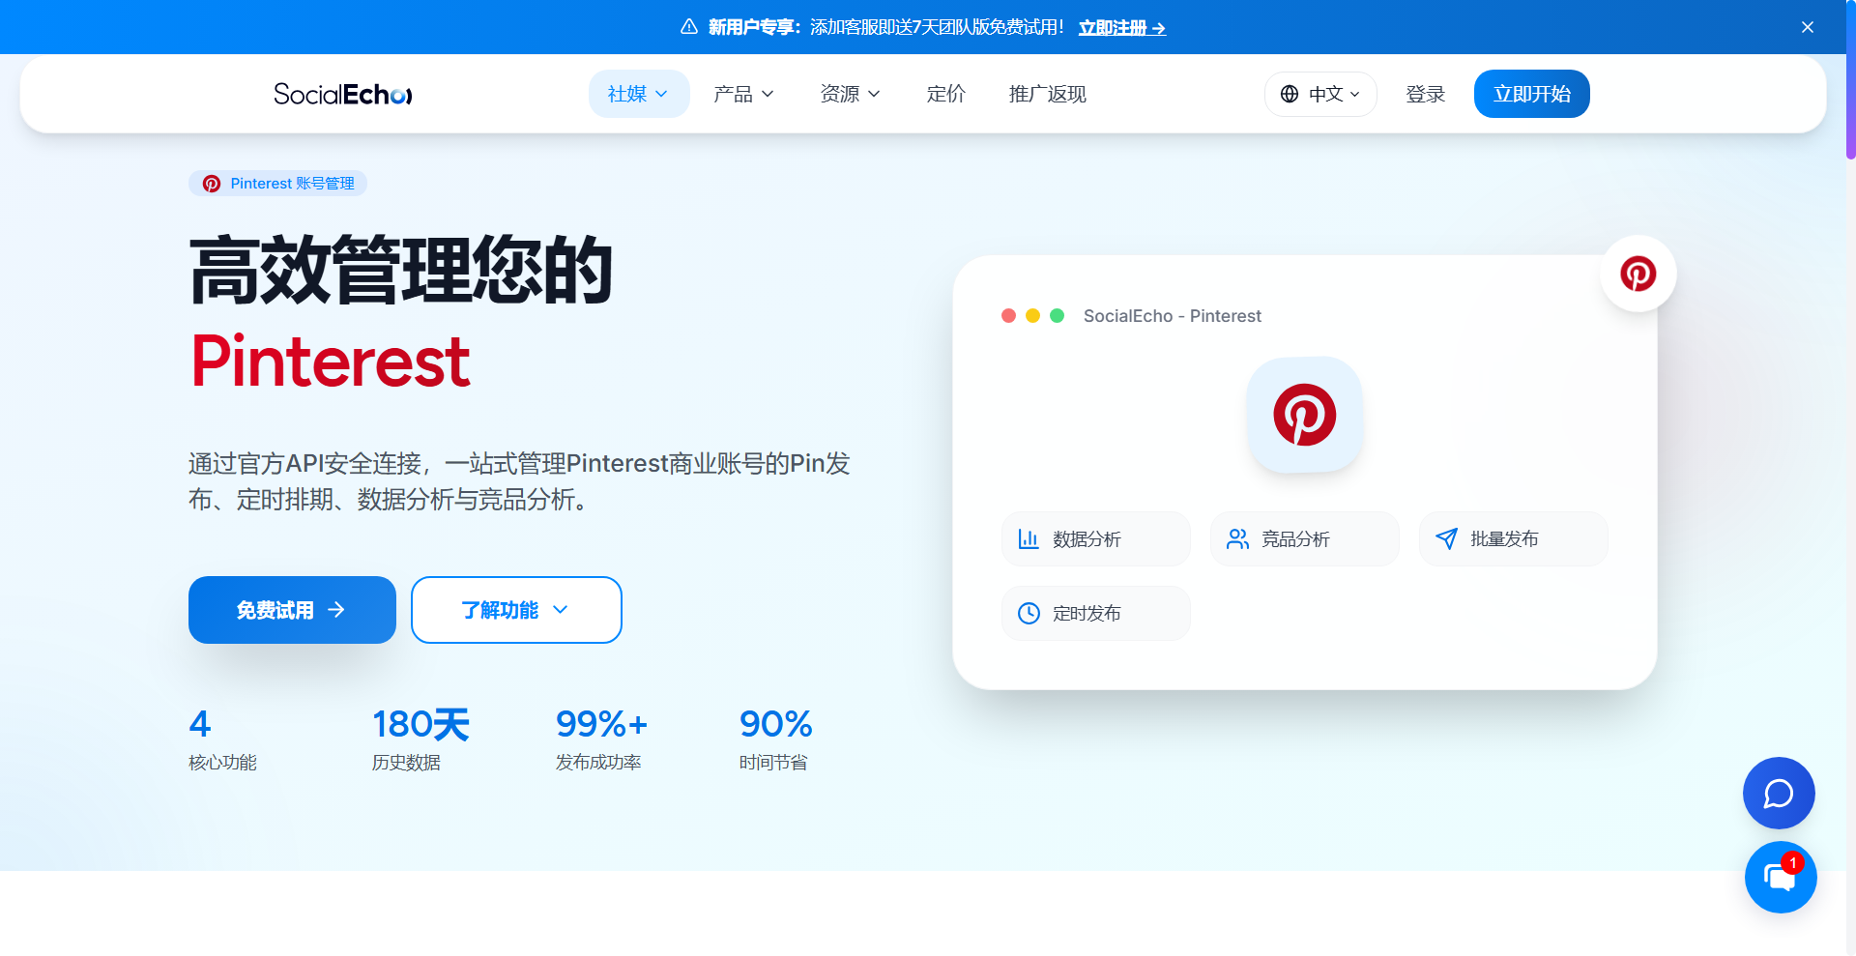
Task: Click the 180天 历史数据 statistic
Action: [x=420, y=739]
